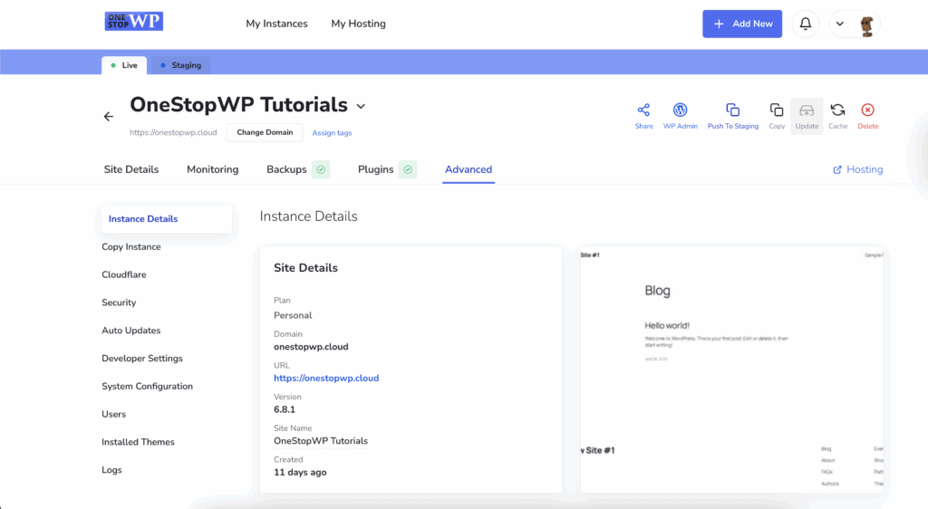This screenshot has width=928, height=509.
Task: Switch to the Live environment tab
Action: pyautogui.click(x=124, y=65)
